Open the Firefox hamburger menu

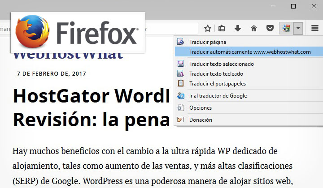[315, 28]
